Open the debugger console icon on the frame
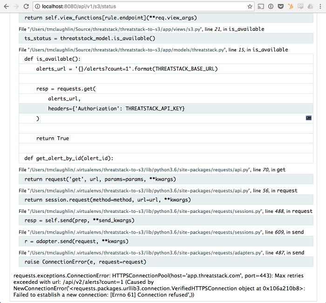 309,118
